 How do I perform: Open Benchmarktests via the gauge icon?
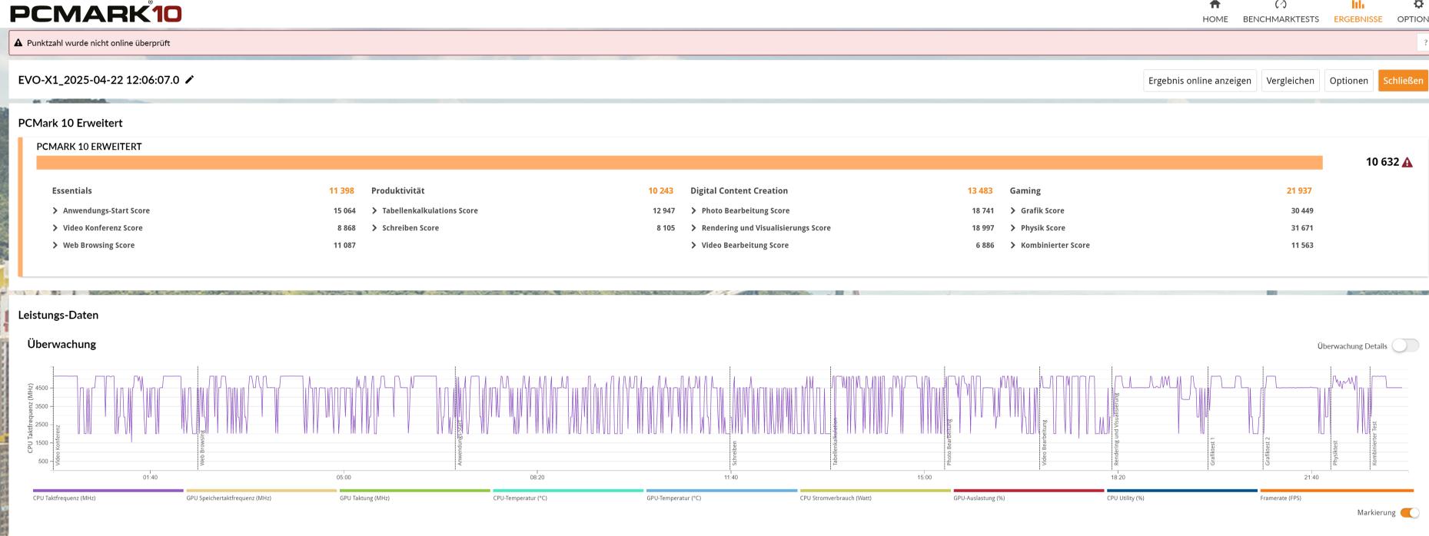1280,5
